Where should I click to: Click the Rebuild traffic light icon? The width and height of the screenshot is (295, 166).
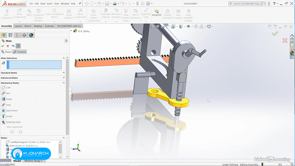(138, 3)
